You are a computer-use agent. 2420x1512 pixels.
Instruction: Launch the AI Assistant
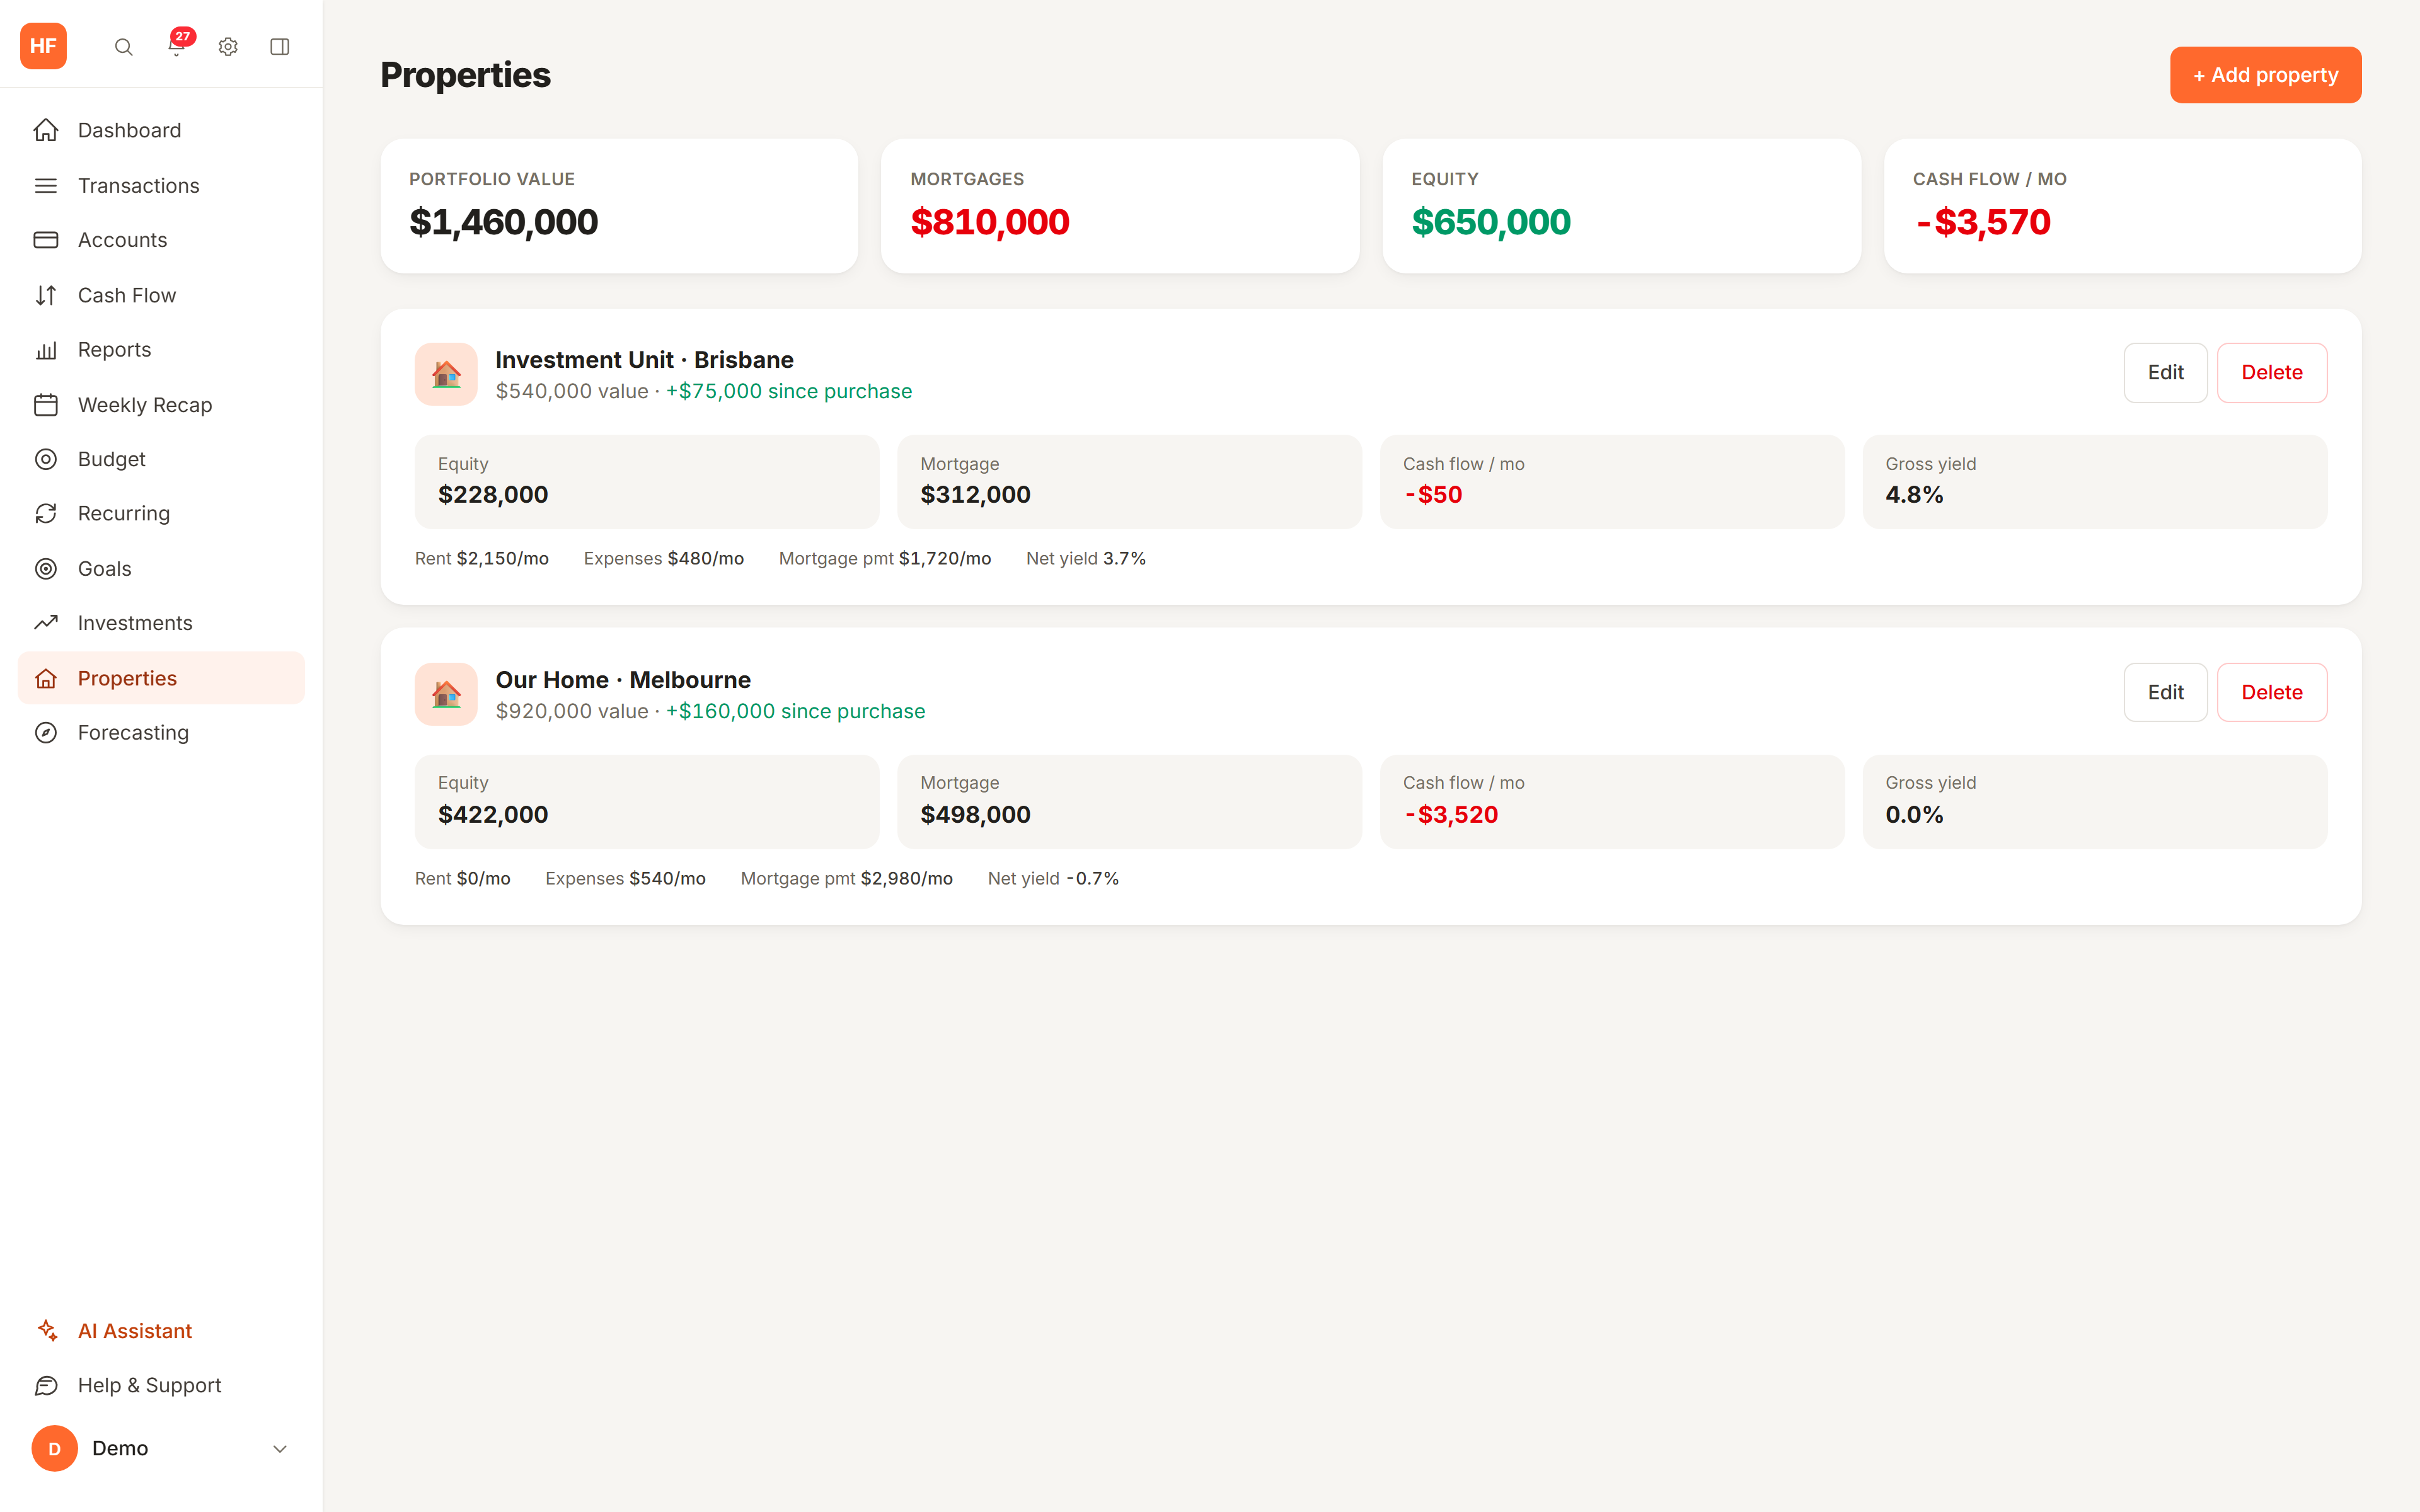tap(161, 1331)
